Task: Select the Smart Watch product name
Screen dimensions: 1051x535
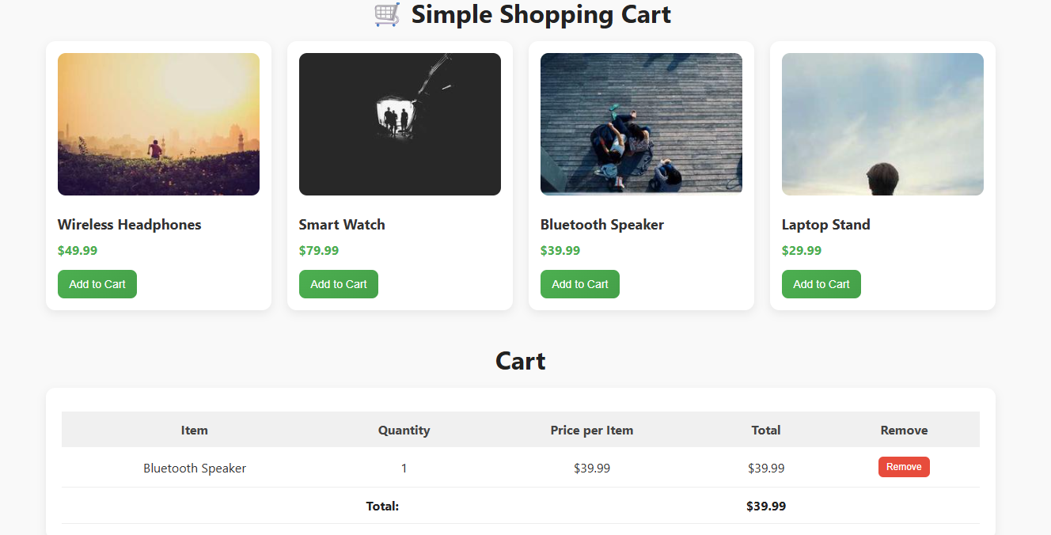Action: pos(342,225)
